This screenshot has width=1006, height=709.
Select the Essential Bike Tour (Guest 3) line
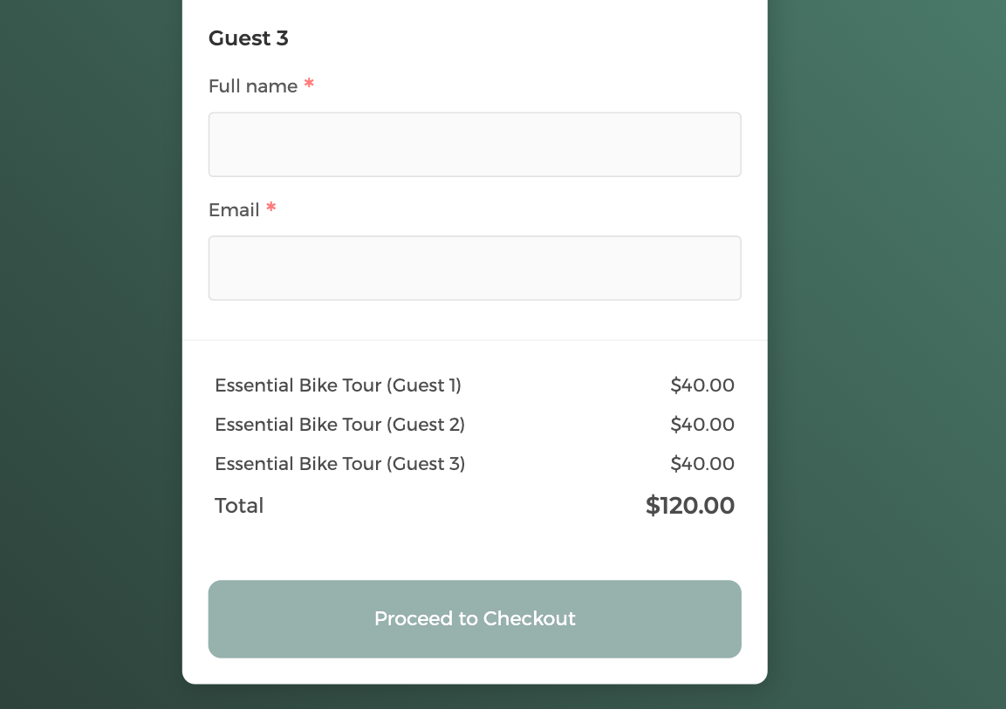coord(339,464)
